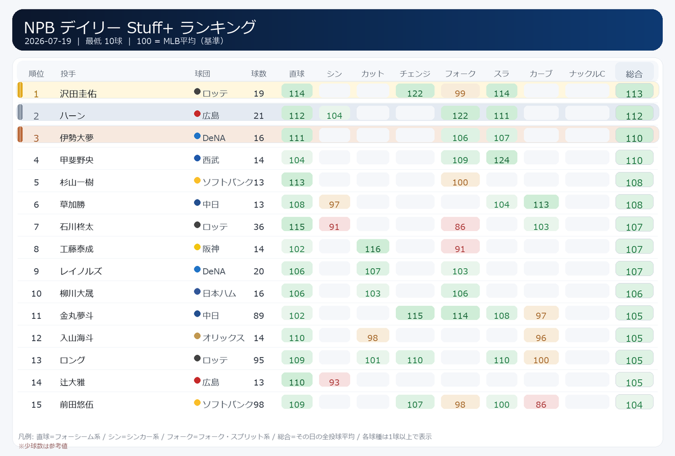Click the NPB デイリー Stuff+ ランキング title

tap(140, 27)
